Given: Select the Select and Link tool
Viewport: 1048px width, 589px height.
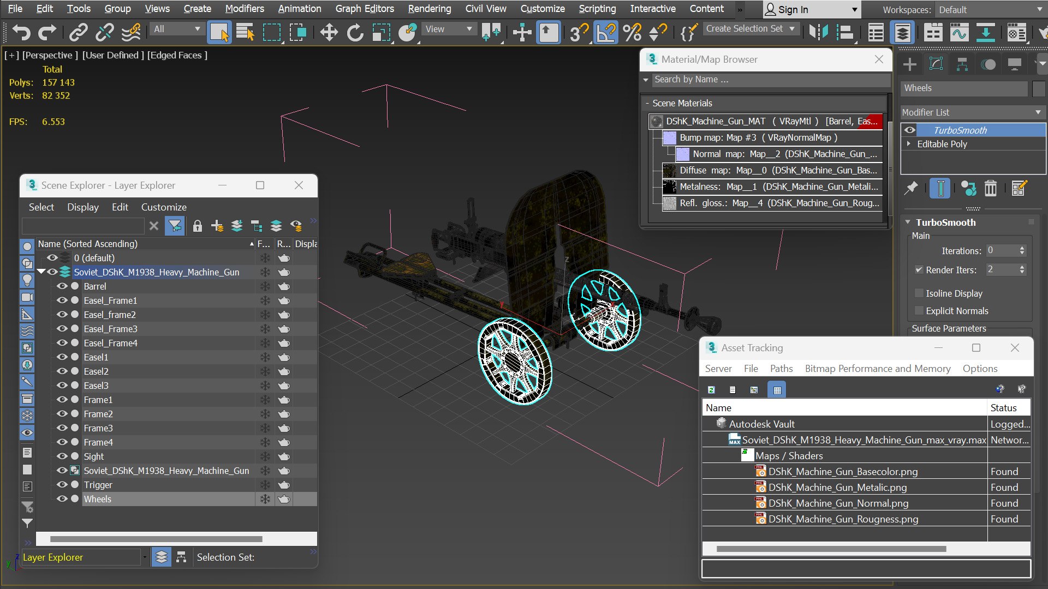Looking at the screenshot, I should tap(79, 33).
